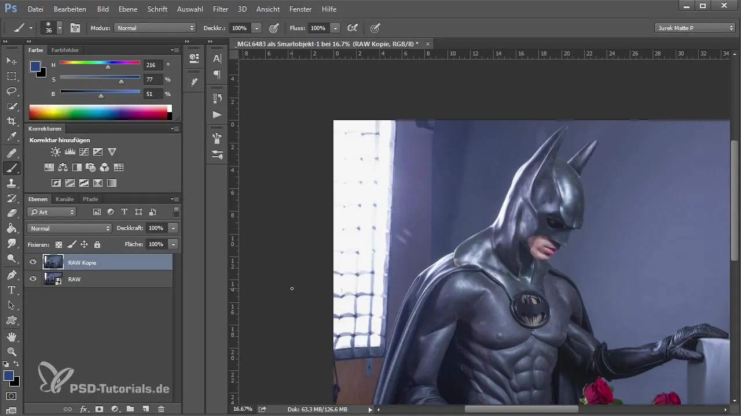The height and width of the screenshot is (416, 741).
Task: Toggle tablet pressure for size
Action: pos(375,28)
